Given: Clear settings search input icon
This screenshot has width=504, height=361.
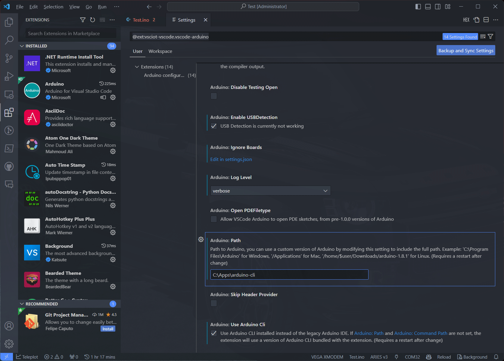Looking at the screenshot, I should pyautogui.click(x=483, y=37).
